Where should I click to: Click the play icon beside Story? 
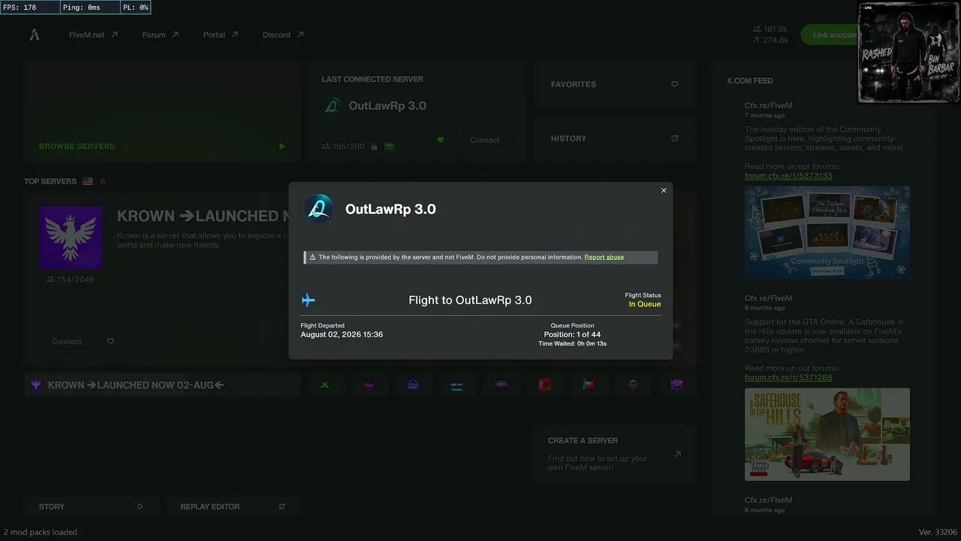point(140,506)
